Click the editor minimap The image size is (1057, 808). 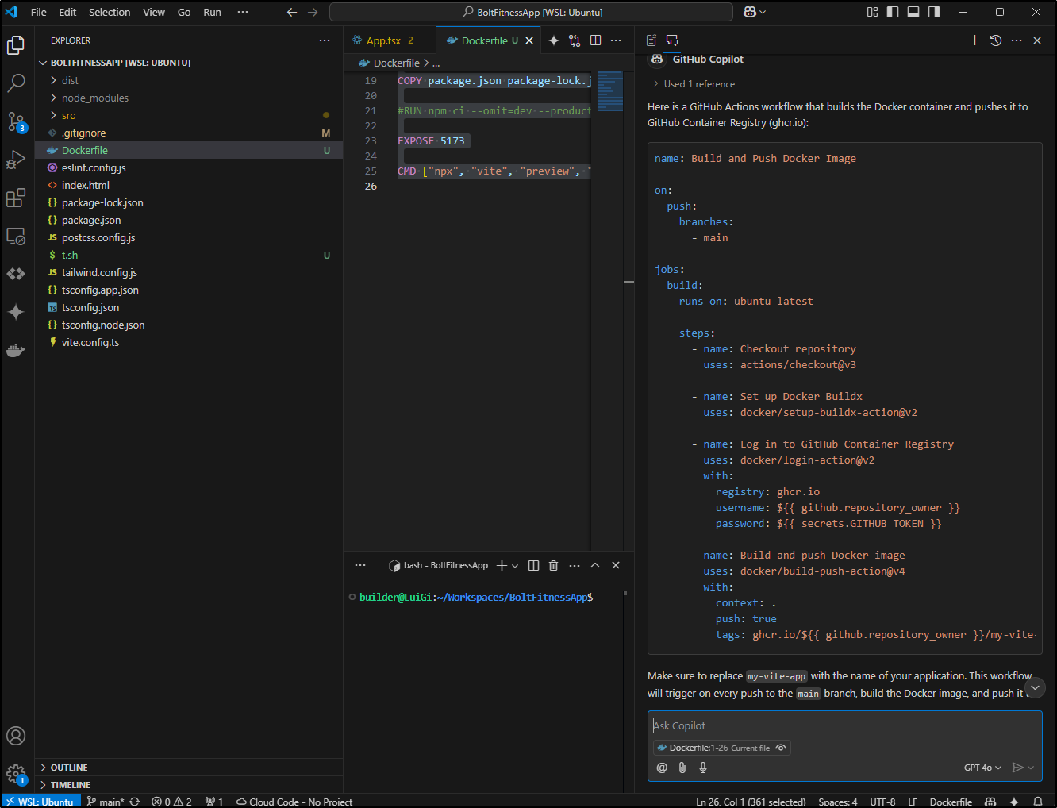coord(609,91)
